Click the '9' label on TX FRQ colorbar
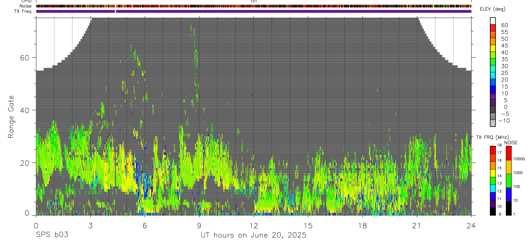This screenshot has height=244, width=530. pyautogui.click(x=499, y=215)
